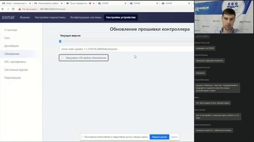
Task: Click the chat message about черный экран
Action: (x=213, y=103)
